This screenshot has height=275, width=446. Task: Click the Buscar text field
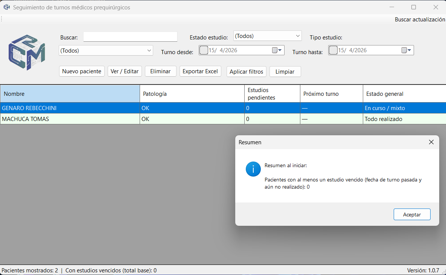click(130, 37)
